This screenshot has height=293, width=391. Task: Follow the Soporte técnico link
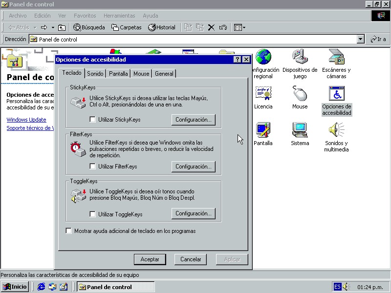30,128
